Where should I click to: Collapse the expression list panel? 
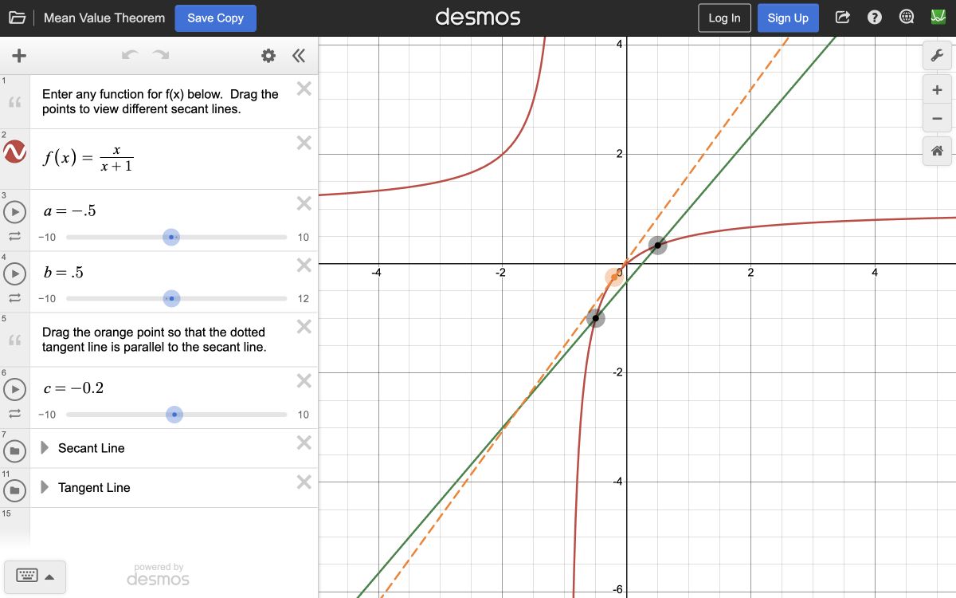(299, 56)
